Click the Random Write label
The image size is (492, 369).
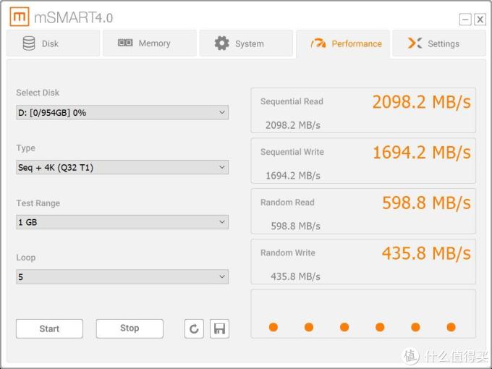click(x=288, y=253)
